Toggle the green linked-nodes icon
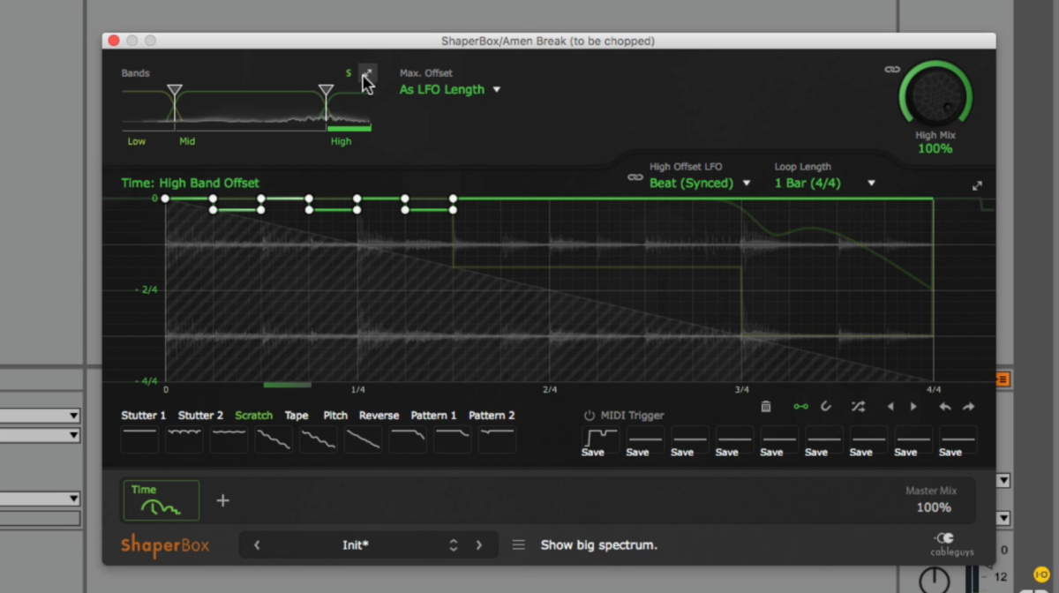Screen dimensions: 1059x593 click(x=800, y=406)
